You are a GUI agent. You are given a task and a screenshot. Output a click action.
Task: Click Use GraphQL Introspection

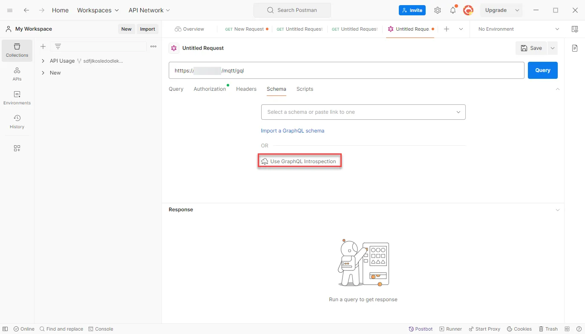[x=299, y=161]
